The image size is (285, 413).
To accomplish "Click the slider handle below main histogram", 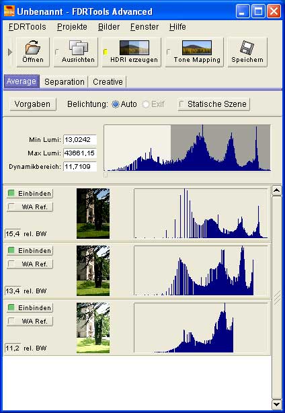I will click(x=106, y=175).
